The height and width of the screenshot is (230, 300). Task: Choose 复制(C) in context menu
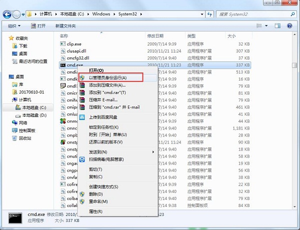pos(117,176)
